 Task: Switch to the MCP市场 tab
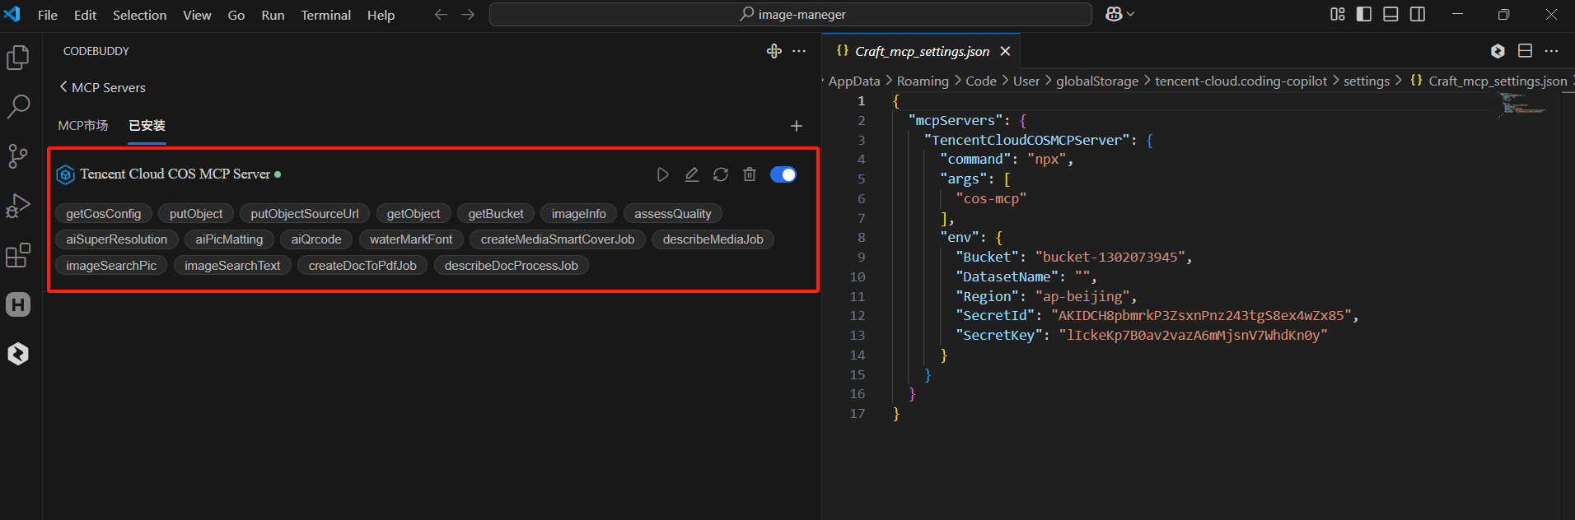coord(83,125)
